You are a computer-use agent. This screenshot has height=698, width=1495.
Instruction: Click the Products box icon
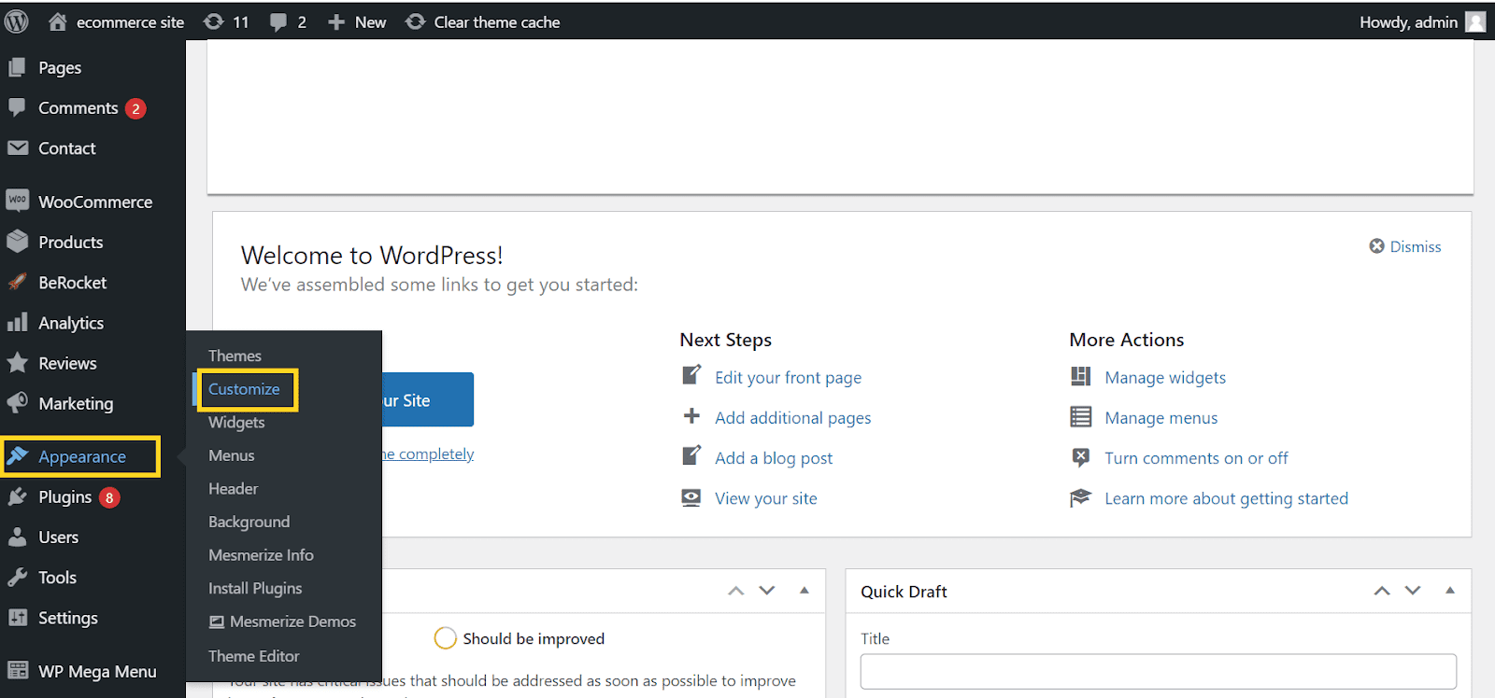tap(17, 242)
